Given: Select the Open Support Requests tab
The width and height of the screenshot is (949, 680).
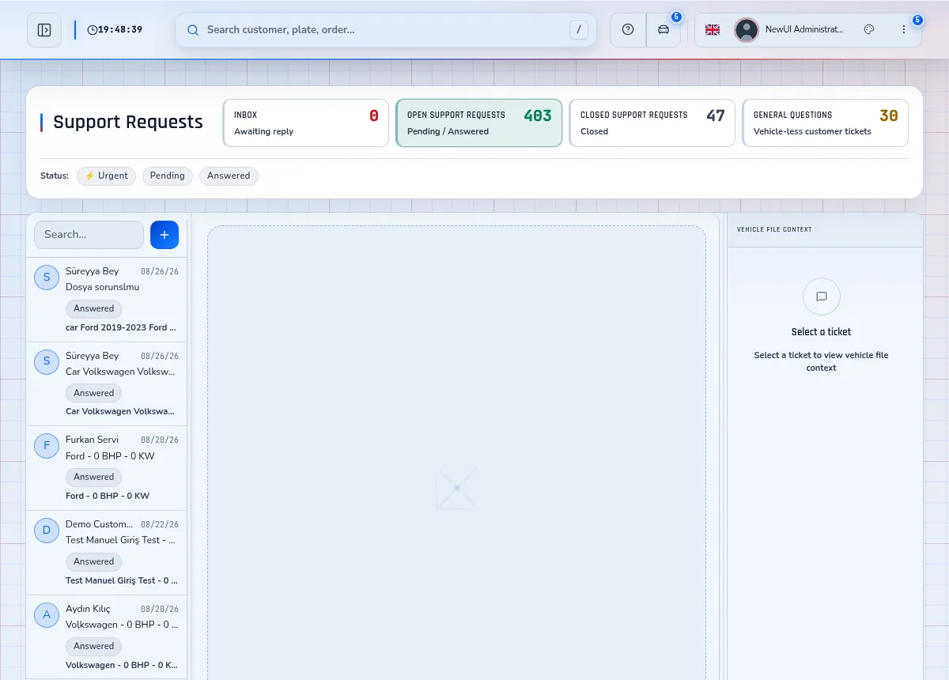Looking at the screenshot, I should [x=479, y=123].
